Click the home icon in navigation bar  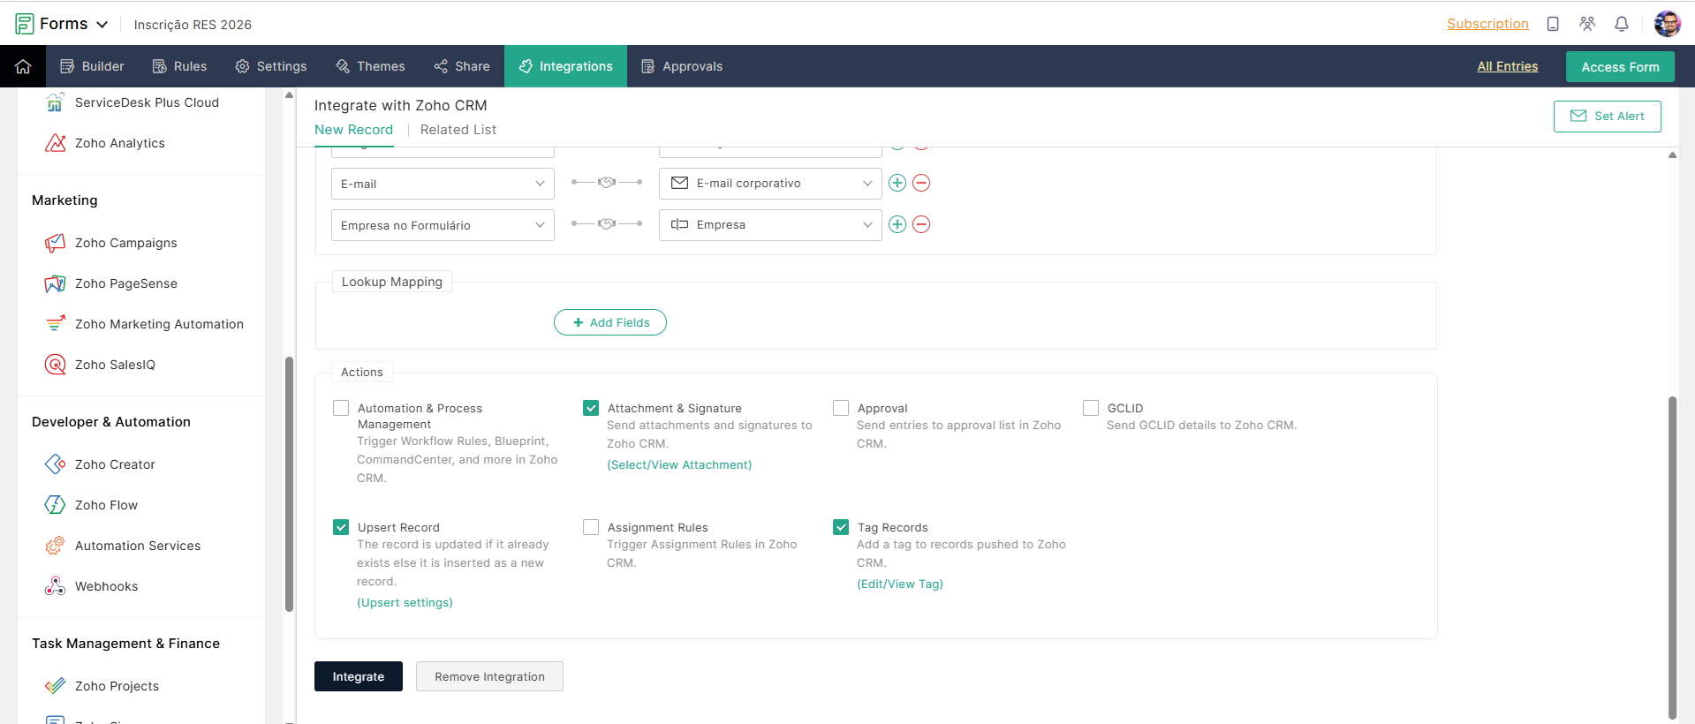click(23, 66)
